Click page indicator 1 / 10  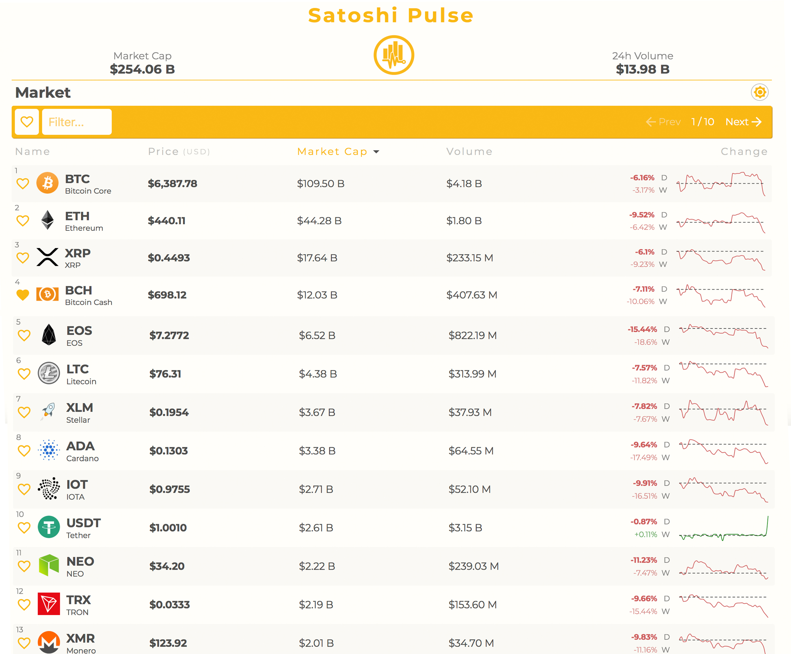(x=702, y=122)
